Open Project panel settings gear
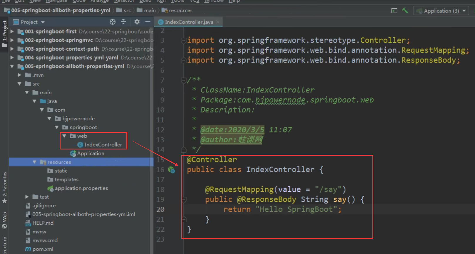The height and width of the screenshot is (254, 475). point(137,22)
